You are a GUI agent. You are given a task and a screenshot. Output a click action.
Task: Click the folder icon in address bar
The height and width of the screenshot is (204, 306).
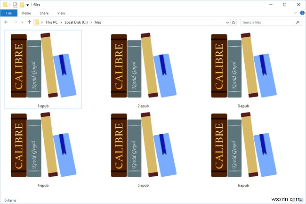point(37,22)
